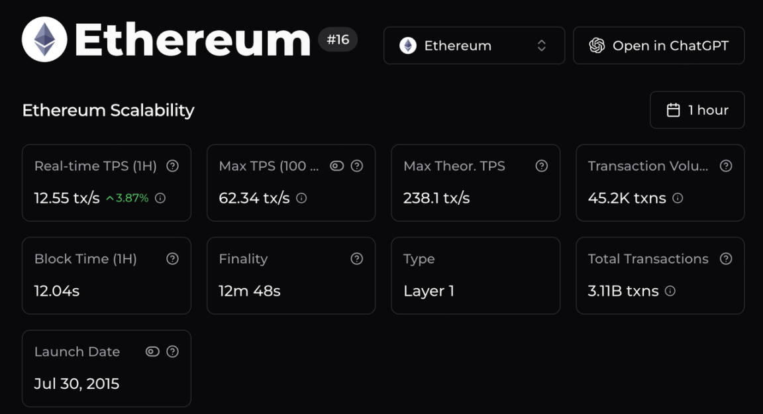Click help icon on Finality card
Viewport: 763px width, 414px height.
pos(357,259)
